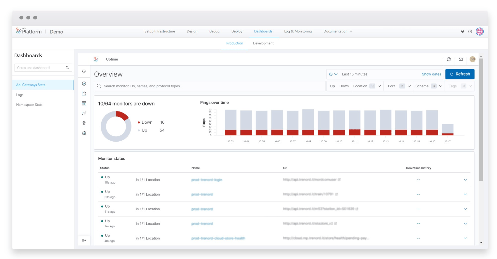
Task: Open the help question mark icon
Action: click(x=470, y=31)
